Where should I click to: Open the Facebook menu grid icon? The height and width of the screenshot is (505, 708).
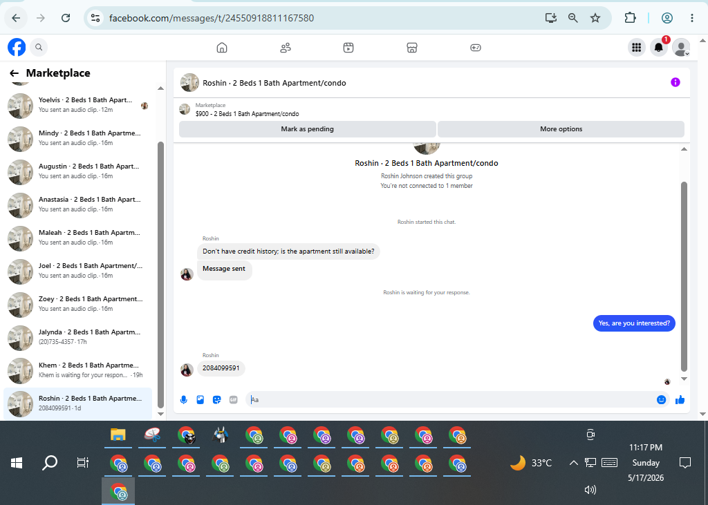(x=636, y=48)
